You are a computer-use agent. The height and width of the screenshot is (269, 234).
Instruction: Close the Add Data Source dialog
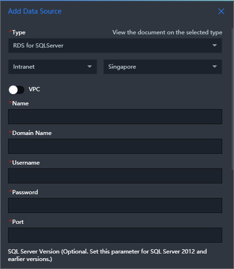tap(221, 11)
